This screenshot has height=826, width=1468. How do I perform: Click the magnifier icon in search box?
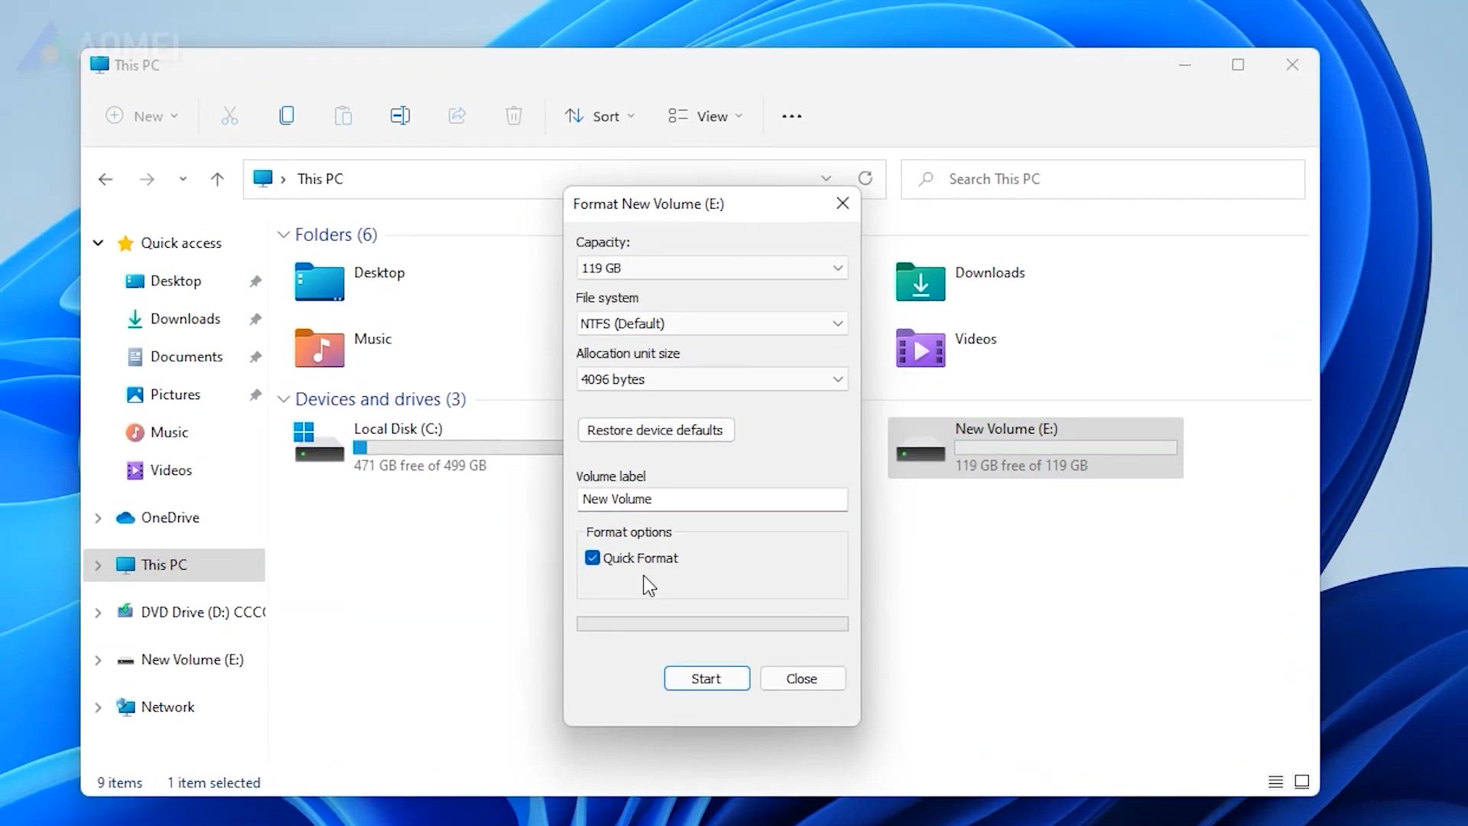pos(926,179)
